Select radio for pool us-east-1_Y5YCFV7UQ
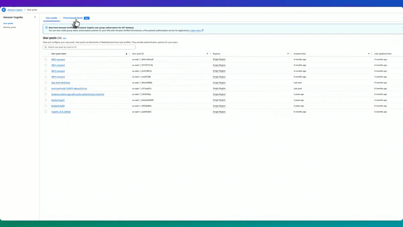This screenshot has width=403, height=227. pos(46,65)
